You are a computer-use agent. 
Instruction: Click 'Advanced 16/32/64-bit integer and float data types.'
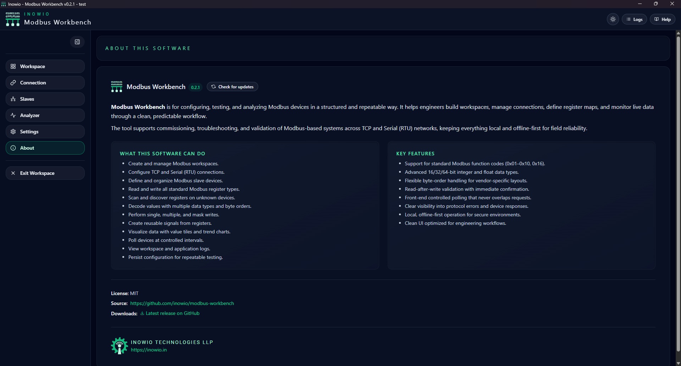[x=462, y=172]
